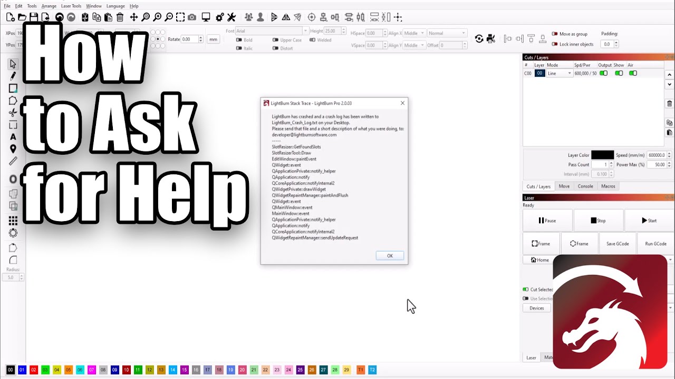675x379 pixels.
Task: Click the Pause laser button
Action: tap(547, 221)
